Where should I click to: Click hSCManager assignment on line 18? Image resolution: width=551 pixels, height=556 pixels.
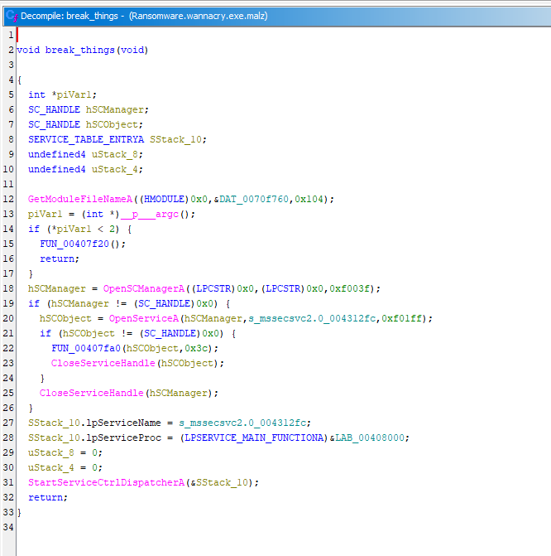pyautogui.click(x=56, y=288)
